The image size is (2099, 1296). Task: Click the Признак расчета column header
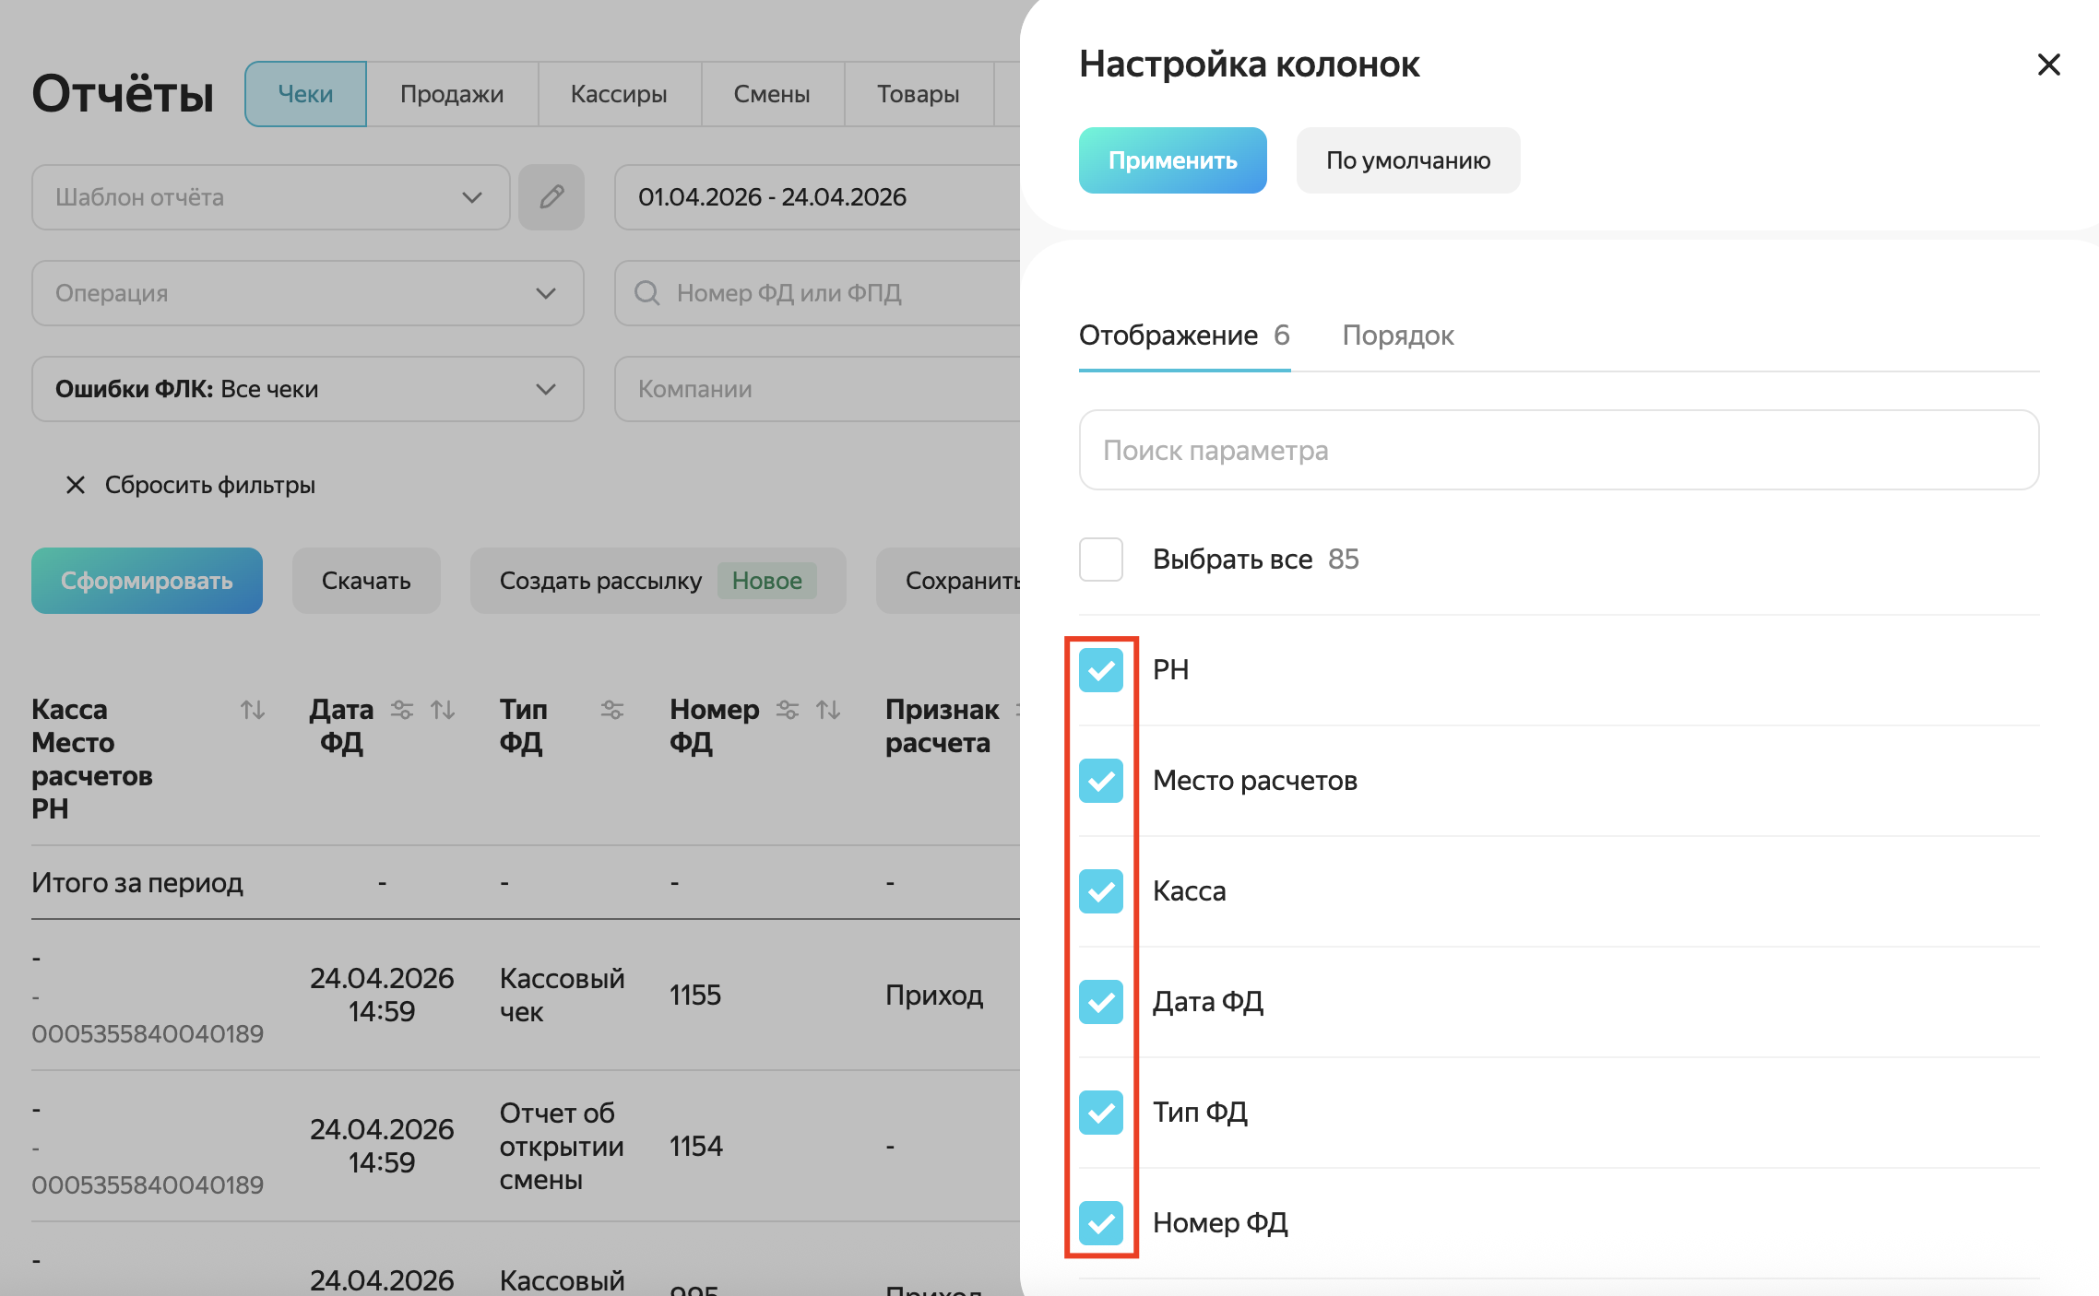click(x=942, y=726)
